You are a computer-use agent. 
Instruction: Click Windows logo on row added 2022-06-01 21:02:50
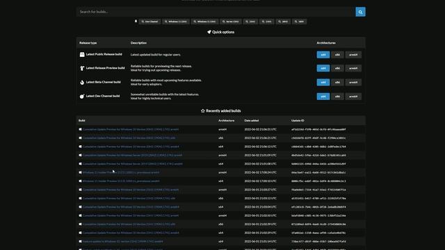pos(81,215)
